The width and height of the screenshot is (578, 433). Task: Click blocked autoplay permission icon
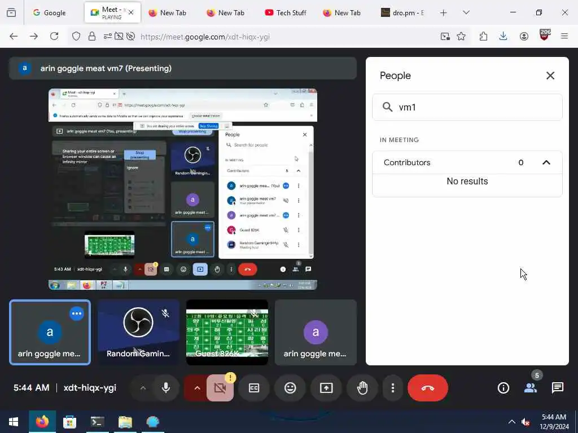pyautogui.click(x=130, y=36)
